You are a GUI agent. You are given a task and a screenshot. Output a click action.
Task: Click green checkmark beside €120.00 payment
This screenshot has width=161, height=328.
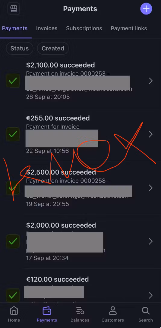[x=13, y=295]
